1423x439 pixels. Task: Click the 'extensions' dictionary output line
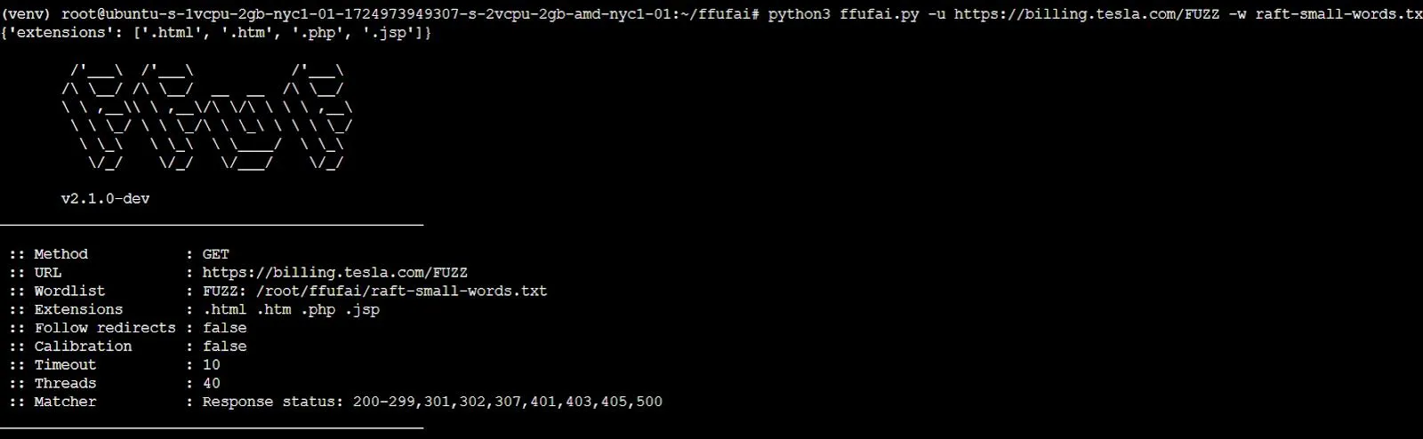click(x=216, y=33)
